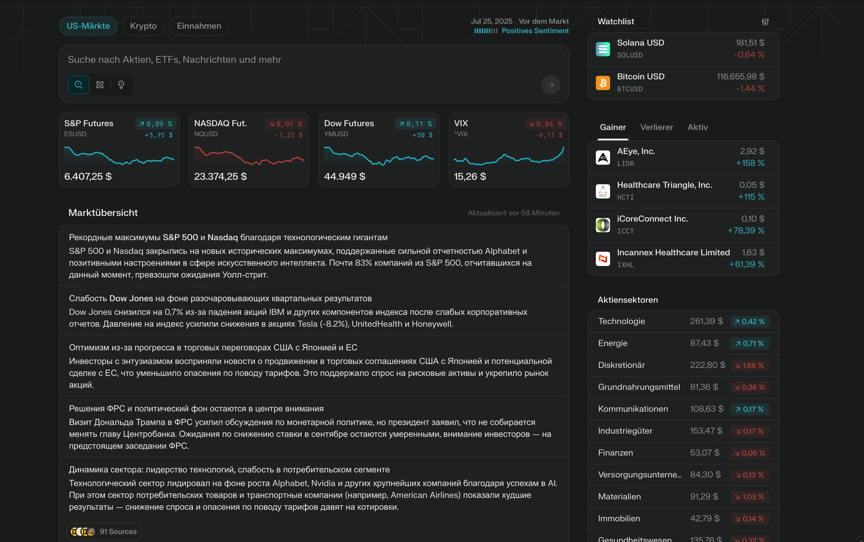The image size is (864, 542).
Task: Select the Research atom icon
Action: tap(100, 85)
